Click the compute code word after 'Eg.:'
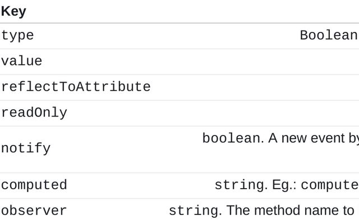The image size is (359, 224). 329,185
